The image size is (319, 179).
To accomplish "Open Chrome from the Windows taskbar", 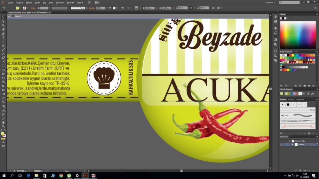I will 61,176.
